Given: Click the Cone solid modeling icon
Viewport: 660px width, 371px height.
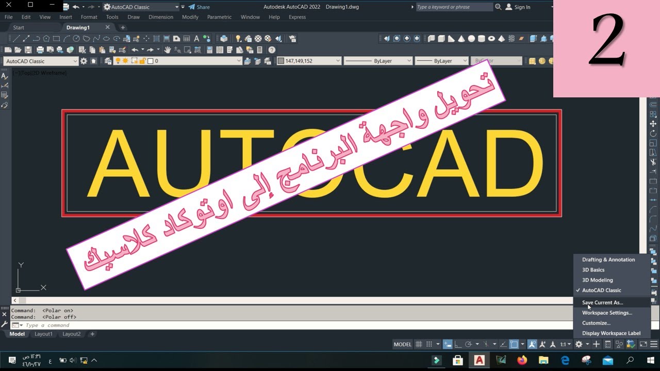Looking at the screenshot, I should point(461,39).
